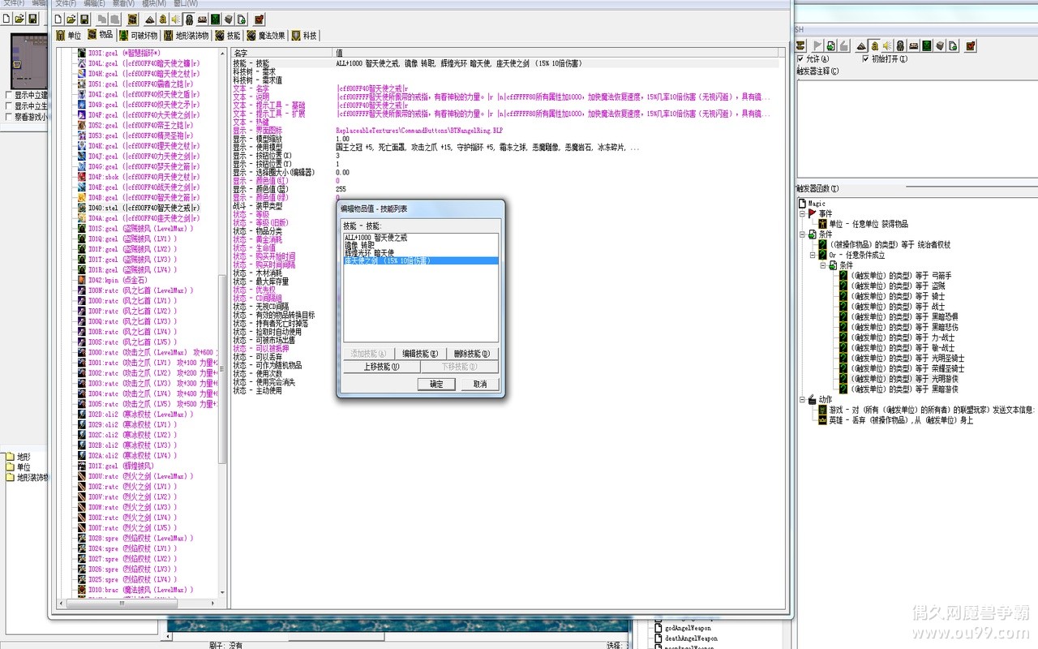Select 'ALL+1000 智天使之戒' in skill list
The height and width of the screenshot is (649, 1038).
pyautogui.click(x=375, y=237)
